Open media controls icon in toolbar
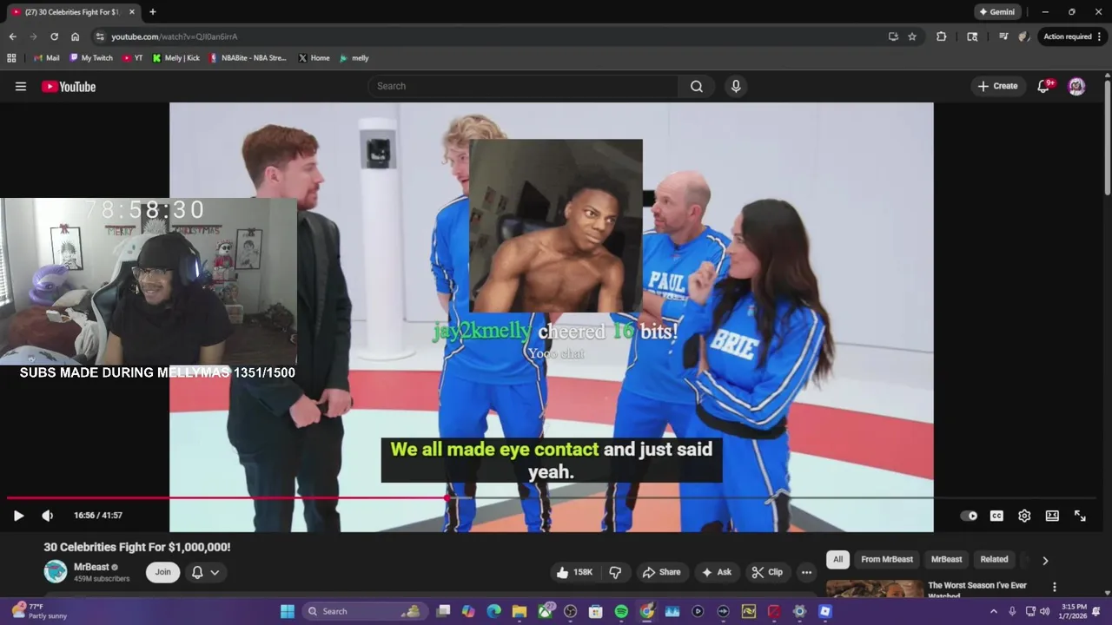The image size is (1112, 625). click(x=1003, y=36)
